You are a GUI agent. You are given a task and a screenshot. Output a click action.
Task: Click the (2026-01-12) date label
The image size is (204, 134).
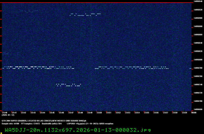8,115
